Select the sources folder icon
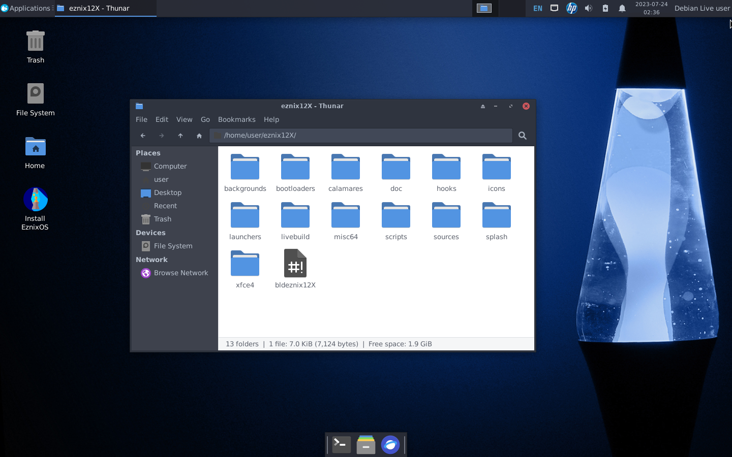 446,215
